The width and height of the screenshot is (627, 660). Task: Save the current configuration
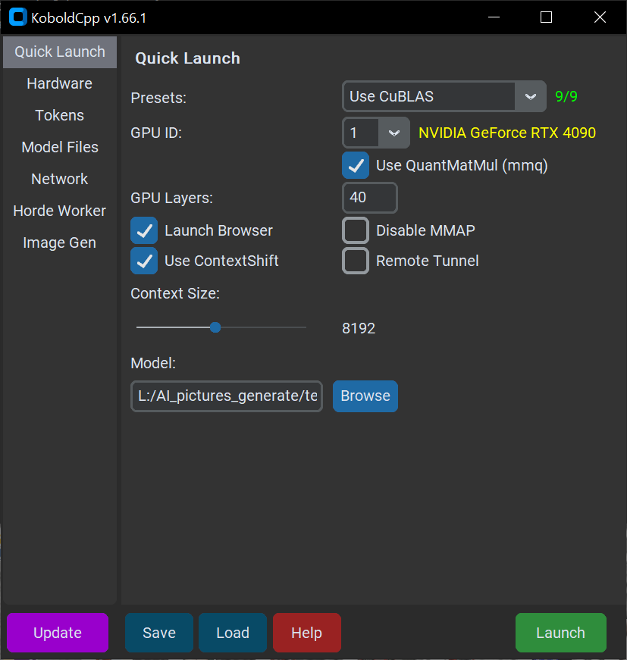(x=159, y=633)
